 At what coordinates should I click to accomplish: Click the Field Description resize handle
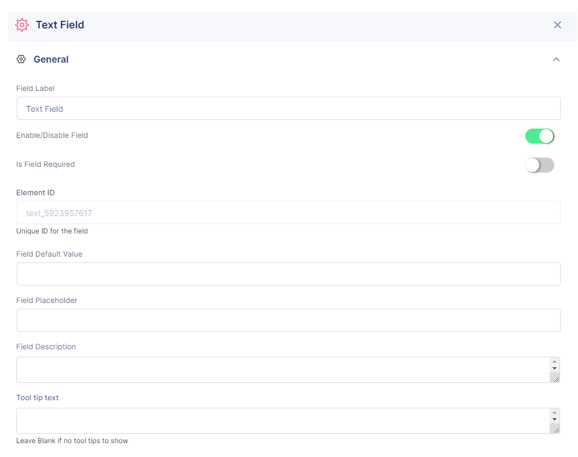coord(555,378)
